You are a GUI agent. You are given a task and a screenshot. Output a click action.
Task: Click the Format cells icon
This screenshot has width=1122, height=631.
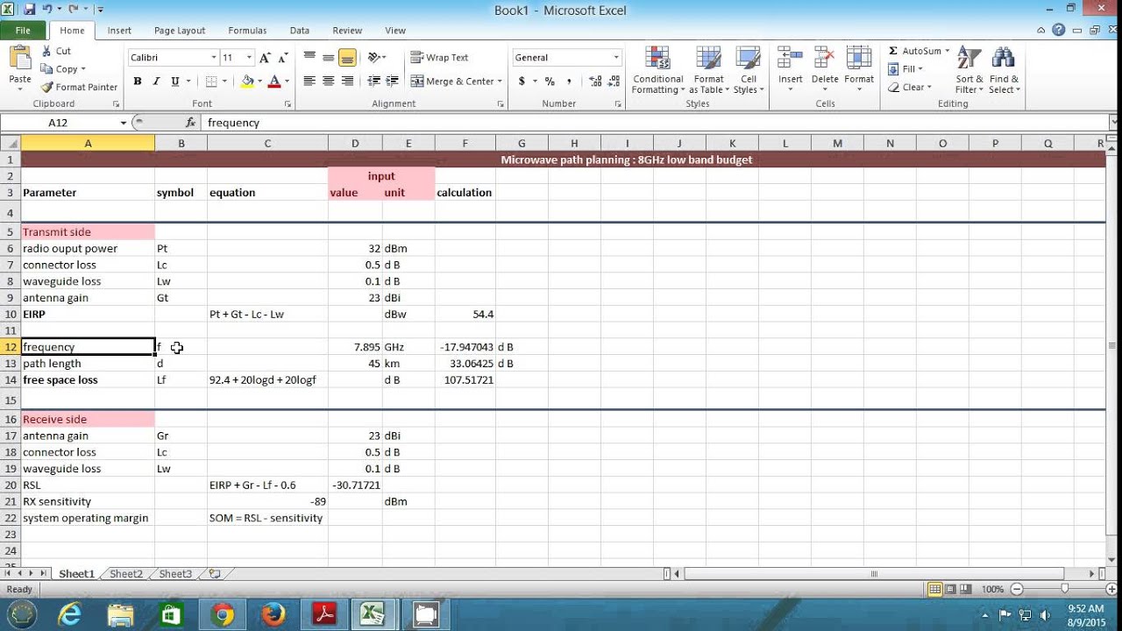(x=859, y=59)
